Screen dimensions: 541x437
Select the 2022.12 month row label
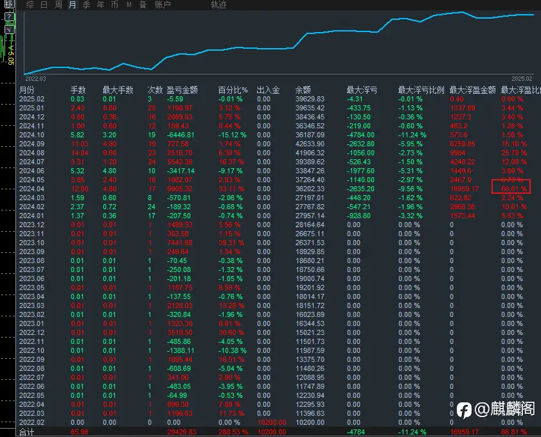(x=31, y=332)
